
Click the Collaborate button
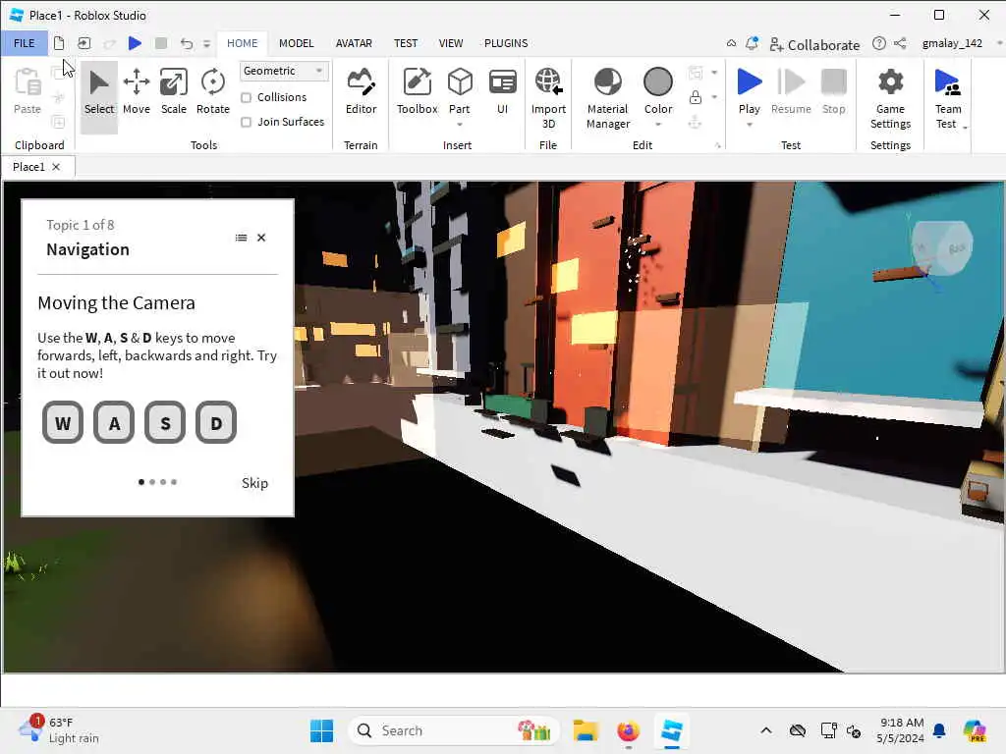tap(814, 44)
